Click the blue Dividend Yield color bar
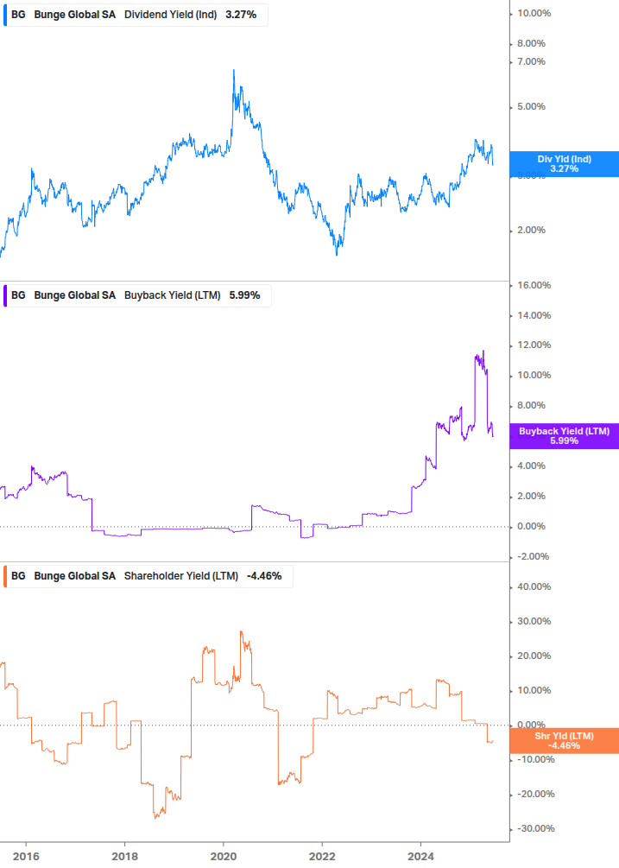This screenshot has height=868, width=619. coord(5,15)
